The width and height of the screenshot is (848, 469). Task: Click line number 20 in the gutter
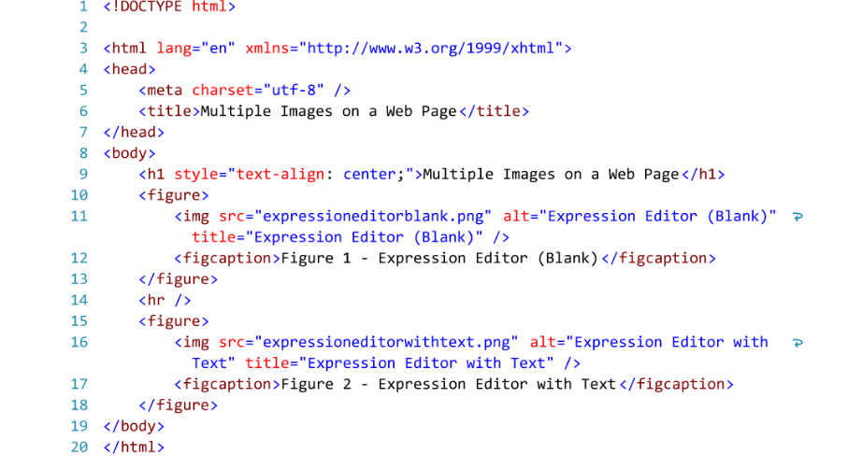pos(79,447)
